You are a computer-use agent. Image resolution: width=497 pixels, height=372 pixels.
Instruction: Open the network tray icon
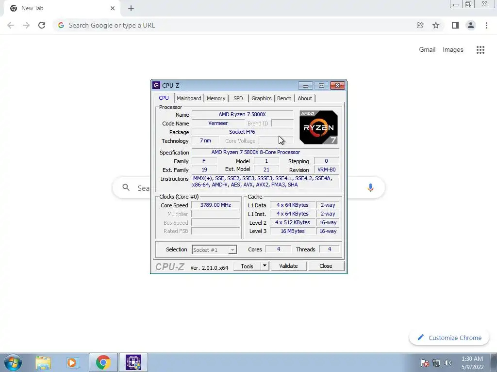coord(436,363)
